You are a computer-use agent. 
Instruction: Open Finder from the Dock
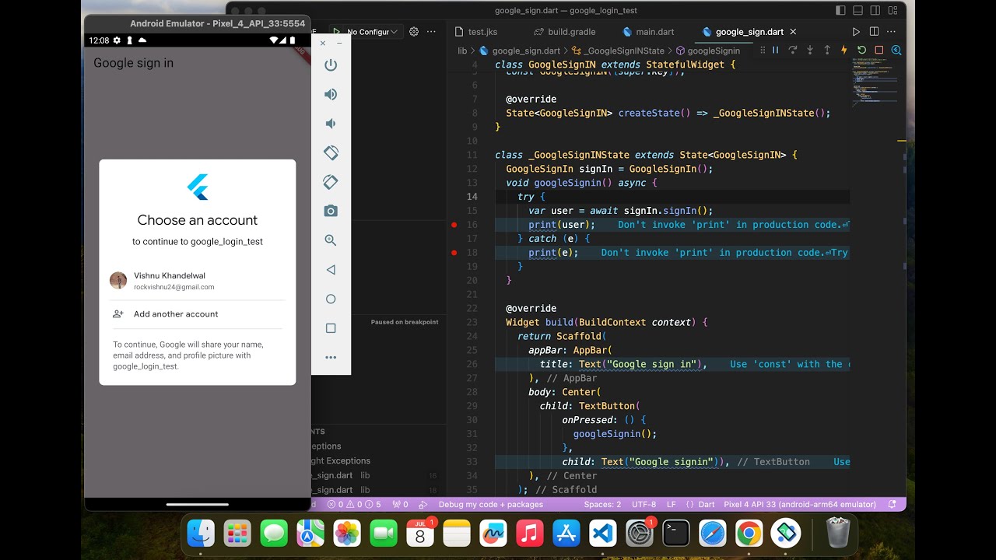point(201,533)
